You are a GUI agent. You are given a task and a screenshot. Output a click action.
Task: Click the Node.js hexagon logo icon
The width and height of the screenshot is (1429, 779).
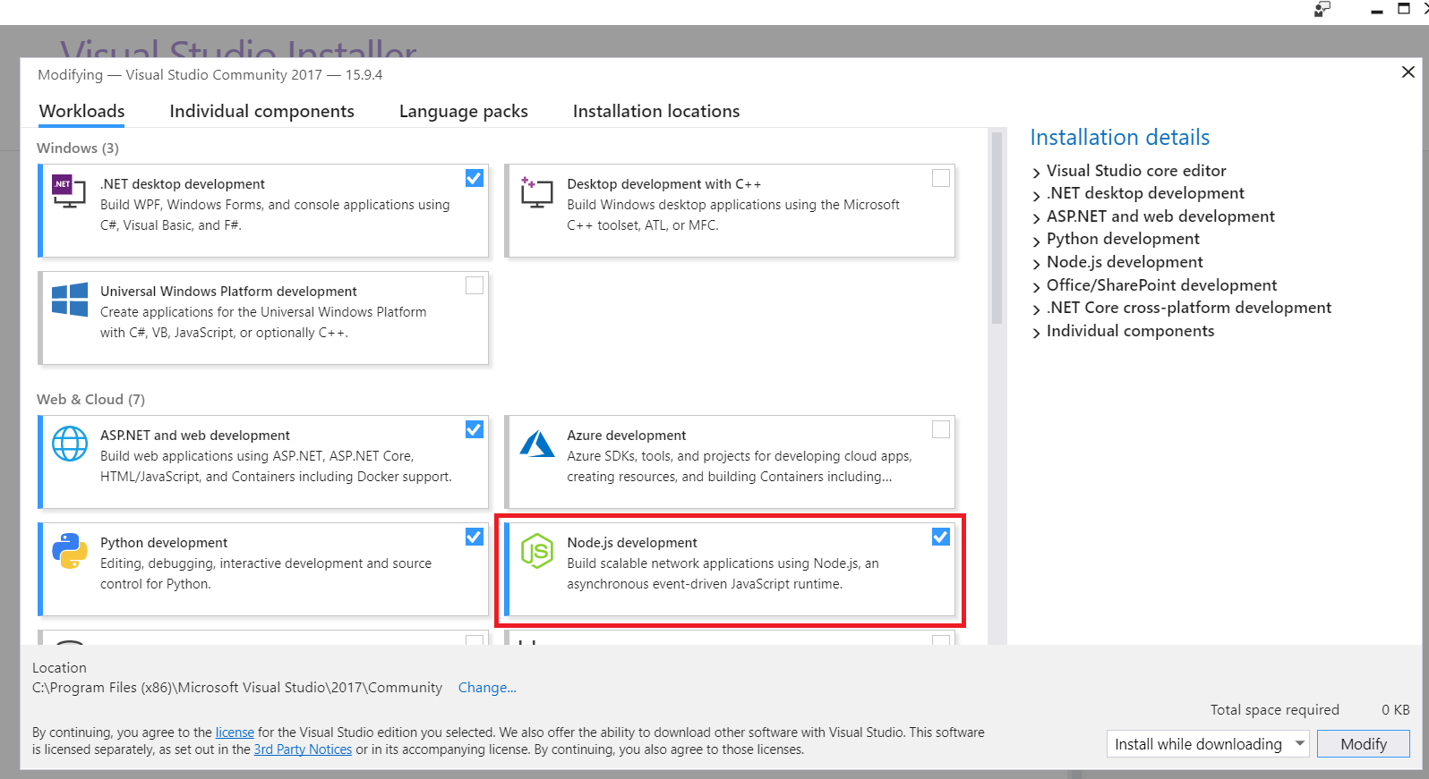coord(537,551)
